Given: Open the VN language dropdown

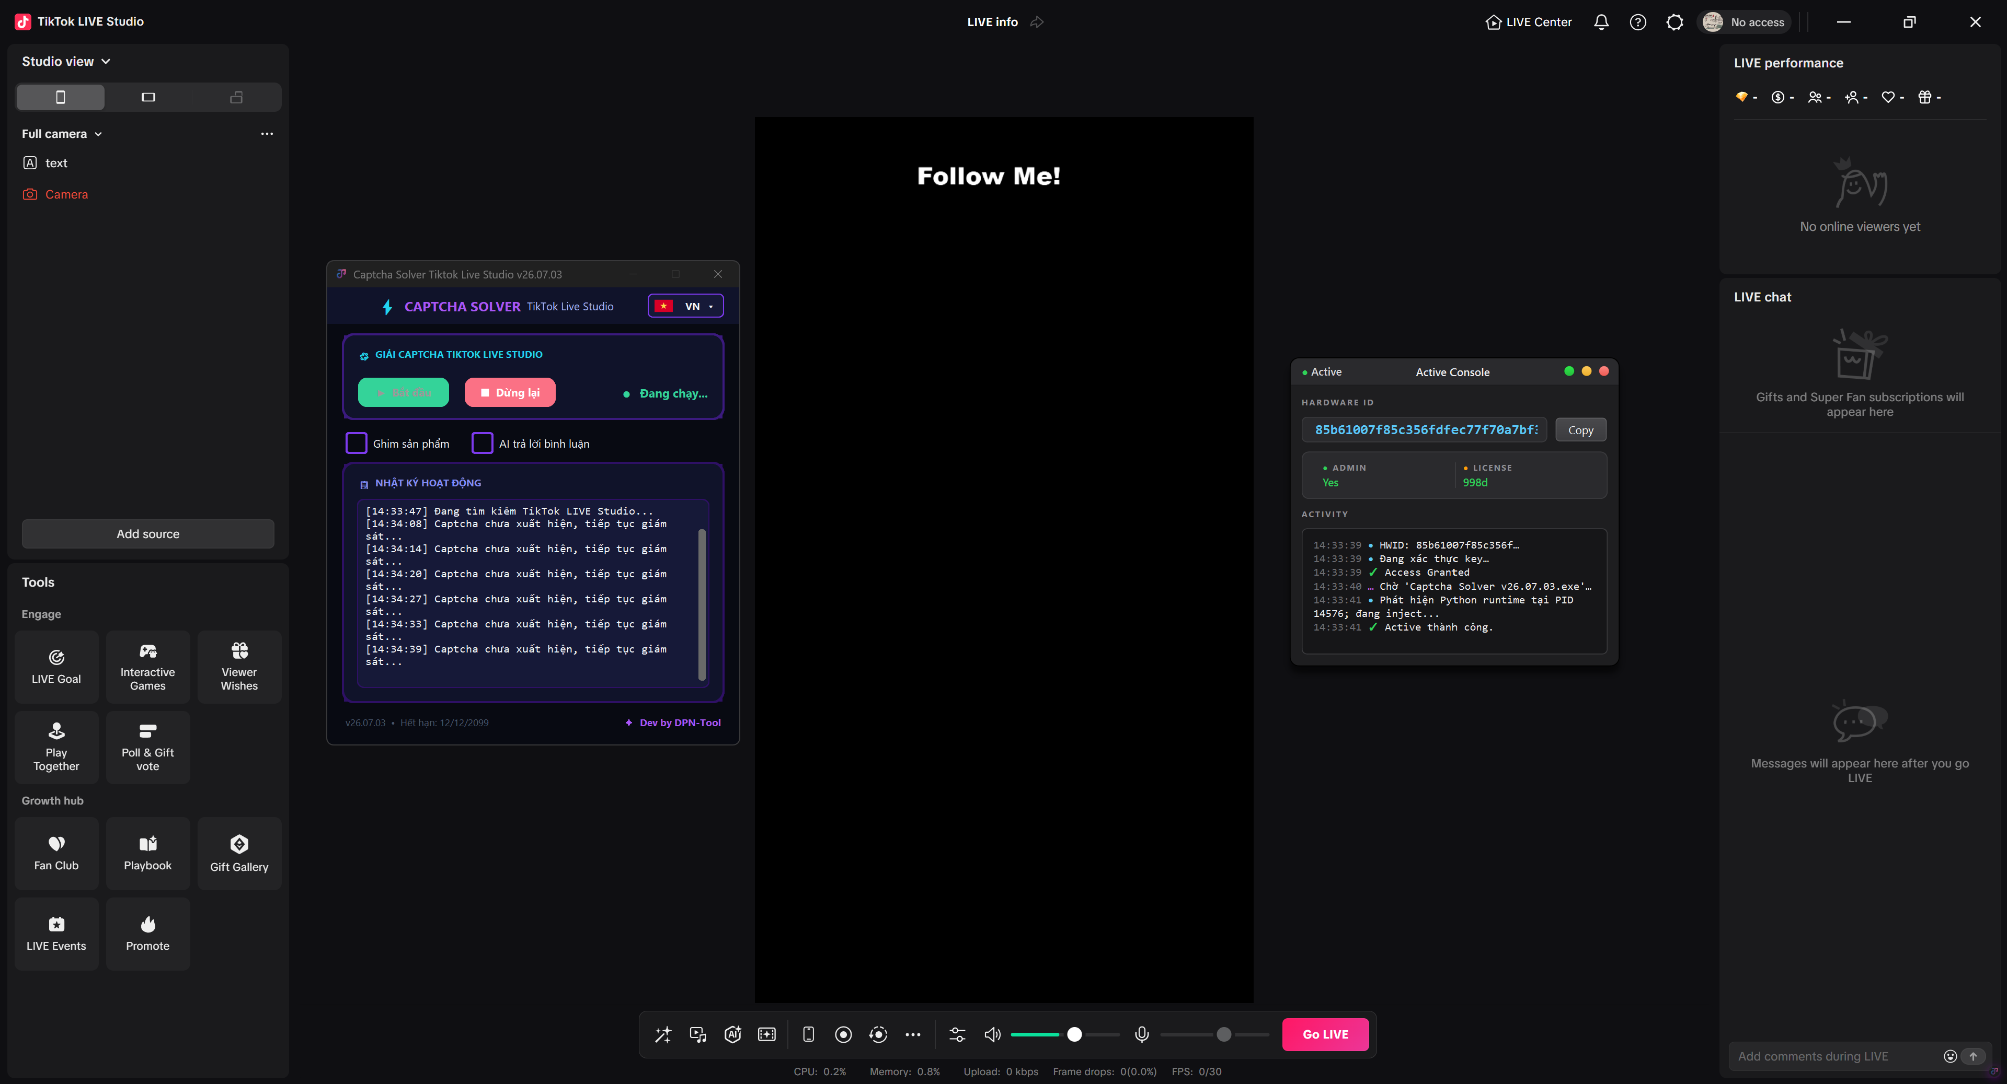Looking at the screenshot, I should pyautogui.click(x=685, y=306).
